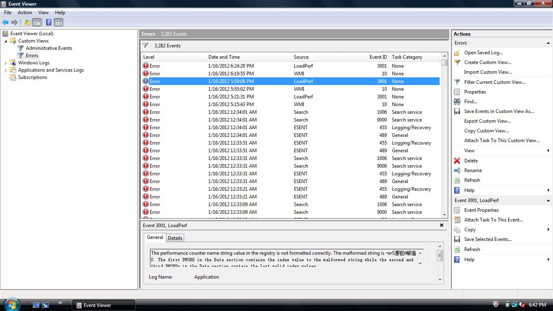Sort by Date and Time column header

point(249,57)
